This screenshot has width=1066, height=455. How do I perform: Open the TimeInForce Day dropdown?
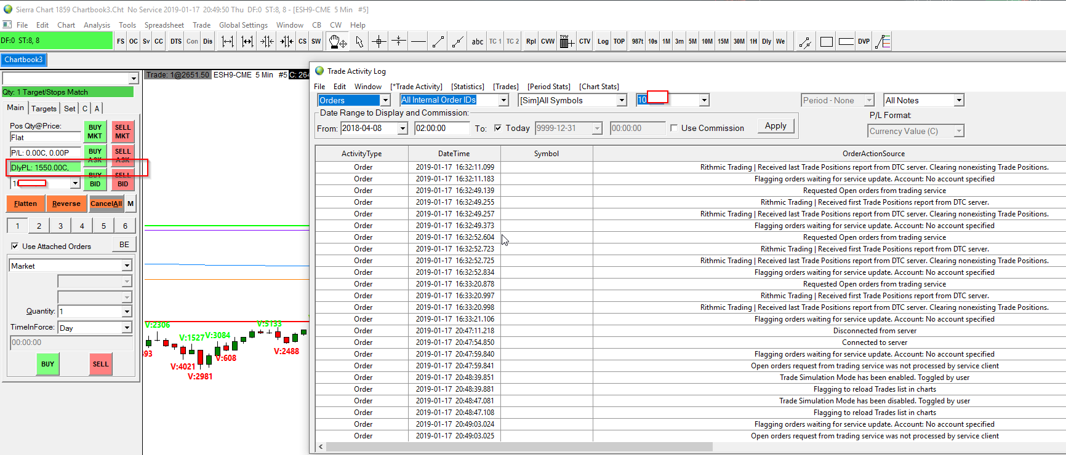[x=127, y=328]
